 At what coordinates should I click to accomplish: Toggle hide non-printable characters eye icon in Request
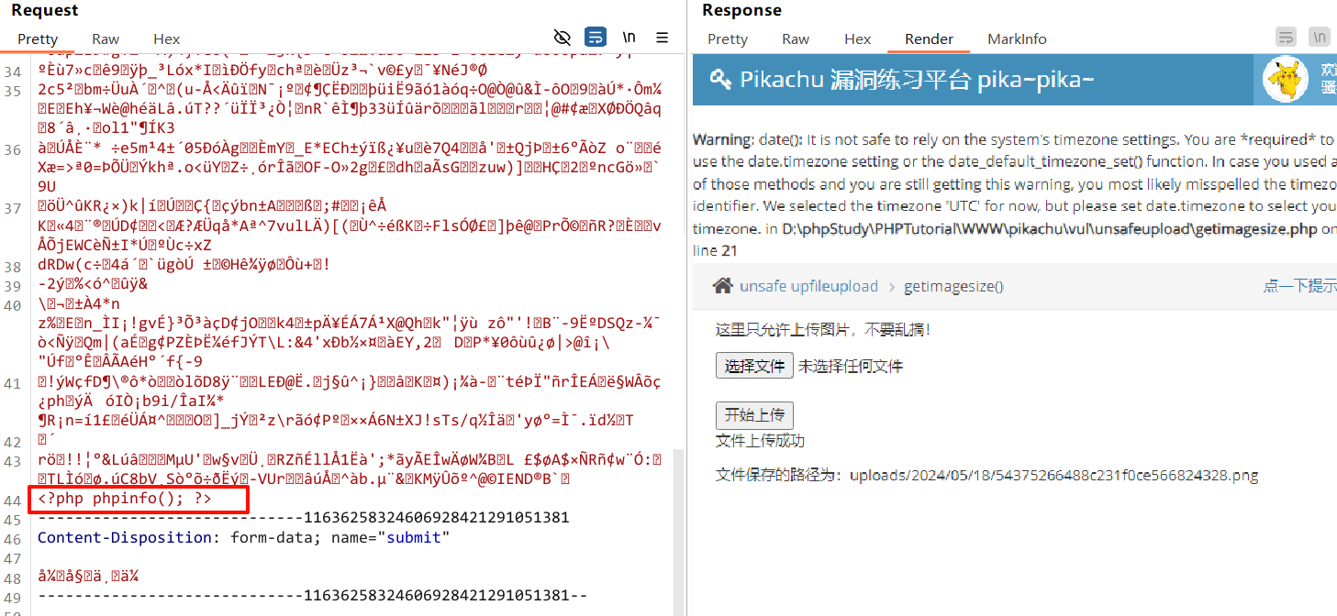click(x=563, y=38)
